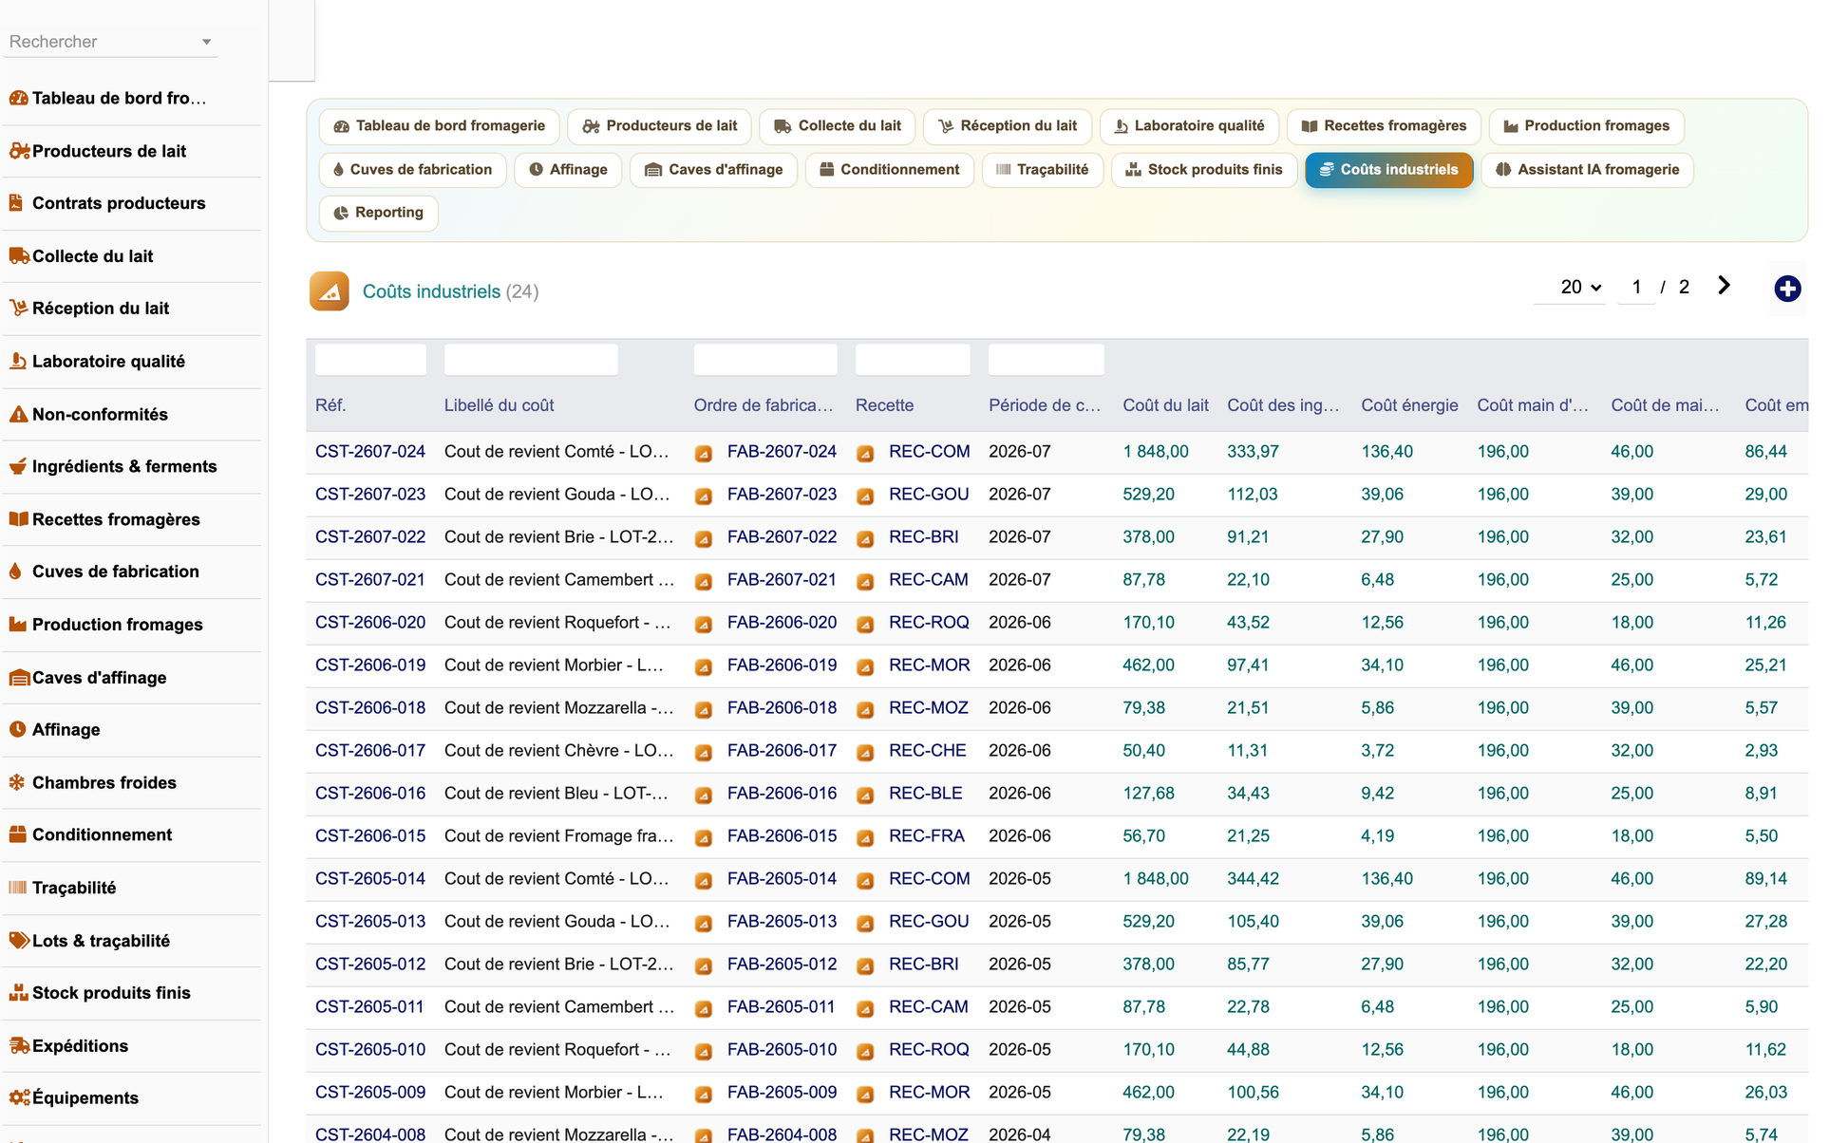Click Coût du lait value 1 848,00 in CST-2607-024 row

(x=1156, y=452)
